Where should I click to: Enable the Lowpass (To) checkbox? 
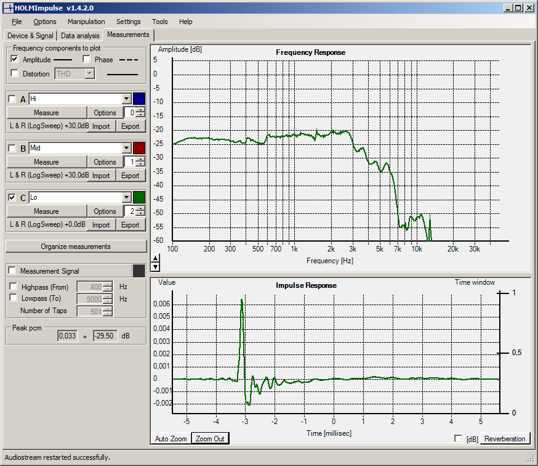[14, 298]
